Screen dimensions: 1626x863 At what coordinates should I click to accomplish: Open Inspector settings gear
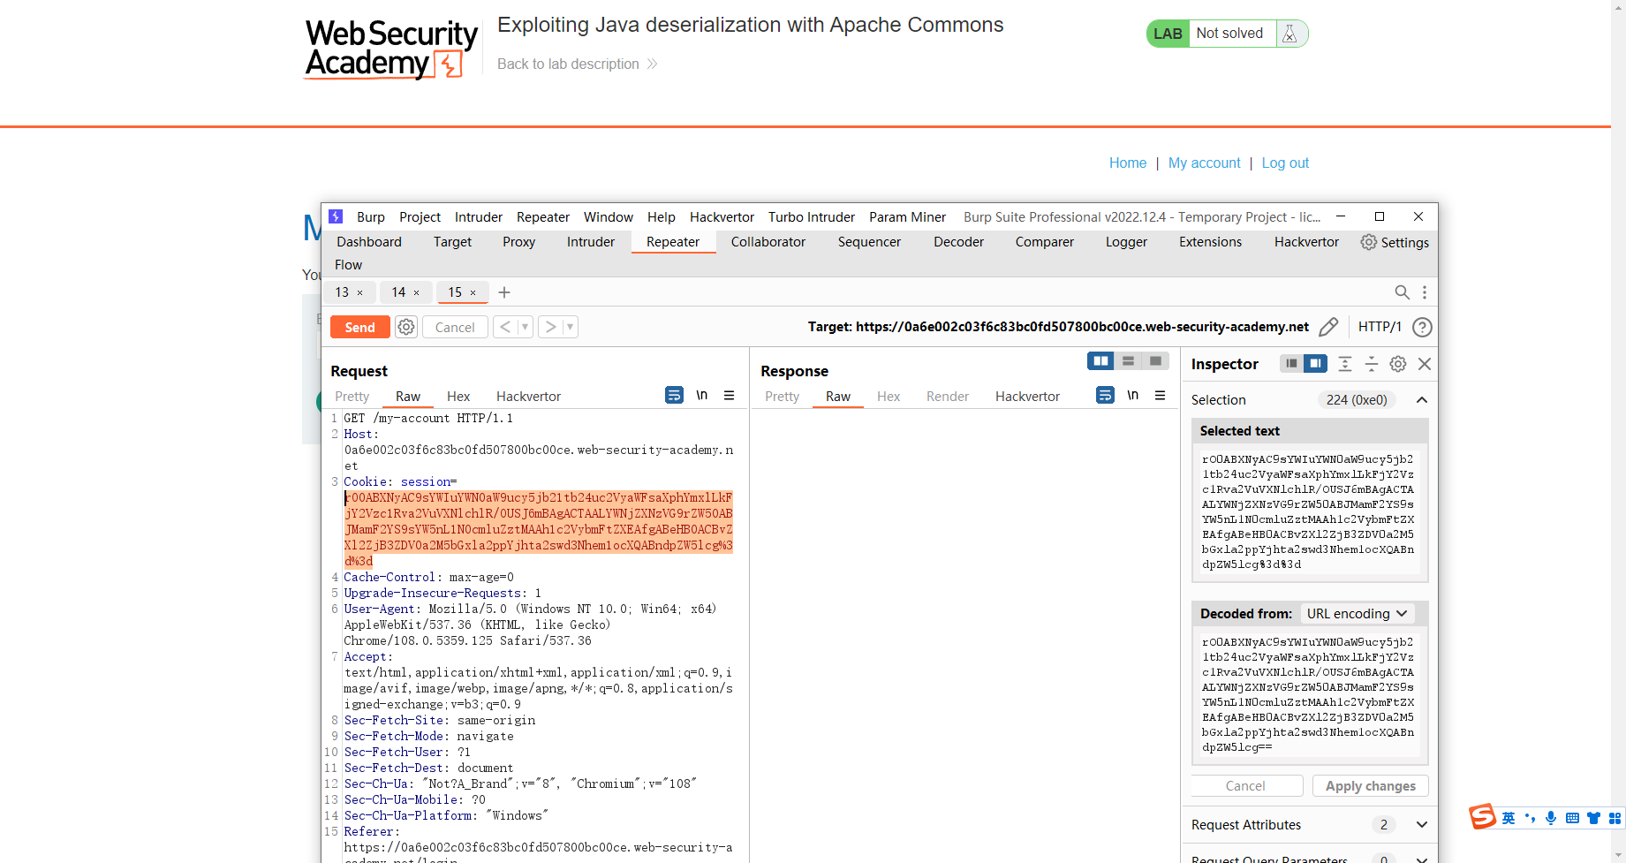[1398, 363]
